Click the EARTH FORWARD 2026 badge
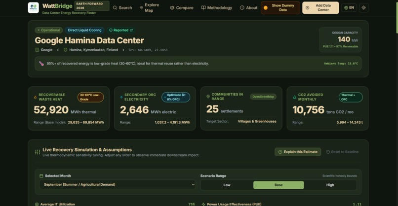This screenshot has height=206, width=398. pos(92,6)
